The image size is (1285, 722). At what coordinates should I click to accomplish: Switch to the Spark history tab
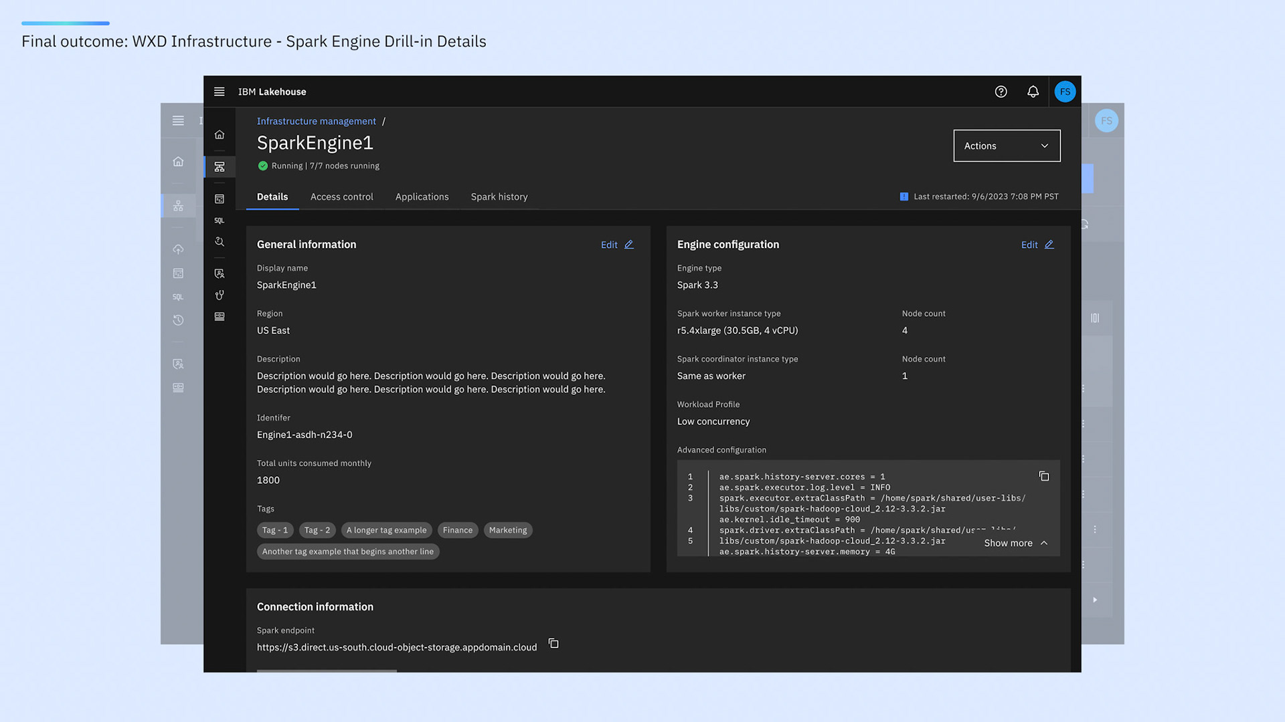499,197
